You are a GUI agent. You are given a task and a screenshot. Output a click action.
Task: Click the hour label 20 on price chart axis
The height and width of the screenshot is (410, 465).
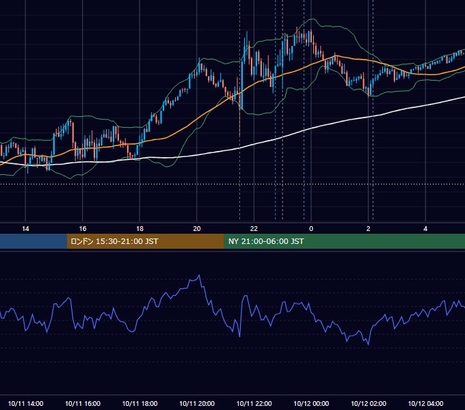(x=197, y=229)
